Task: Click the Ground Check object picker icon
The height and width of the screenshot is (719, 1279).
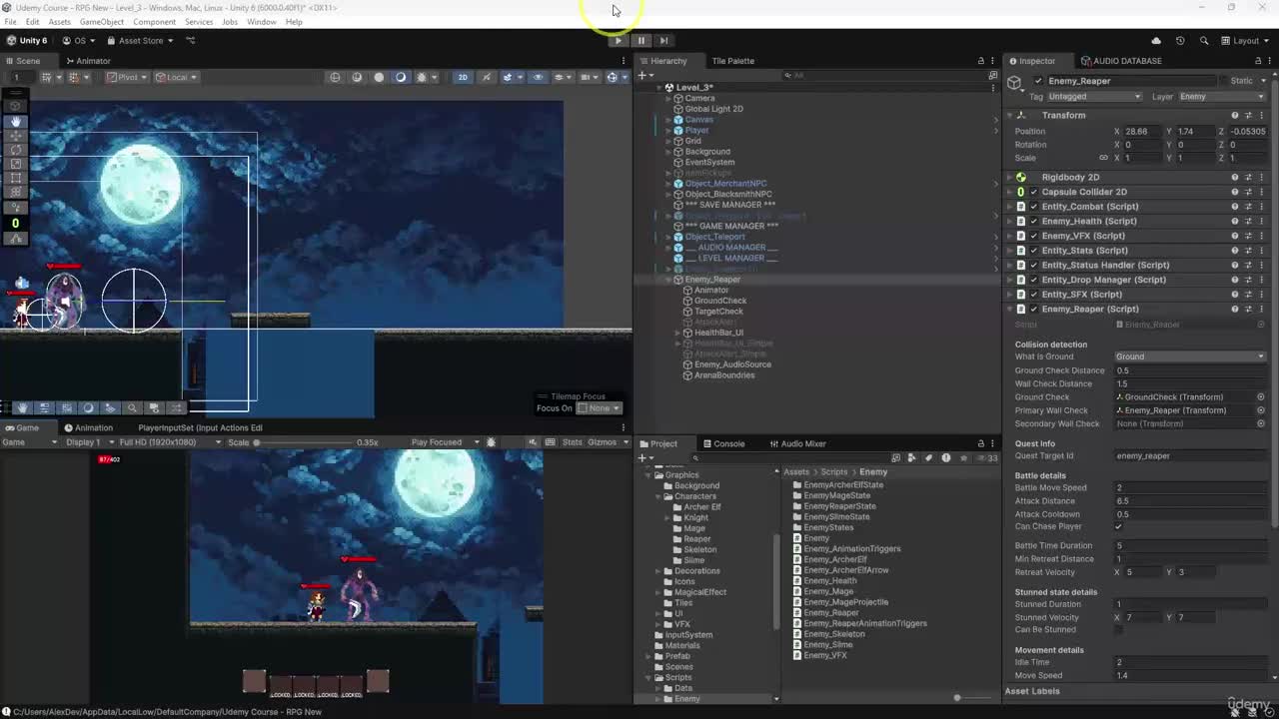Action: 1261,397
